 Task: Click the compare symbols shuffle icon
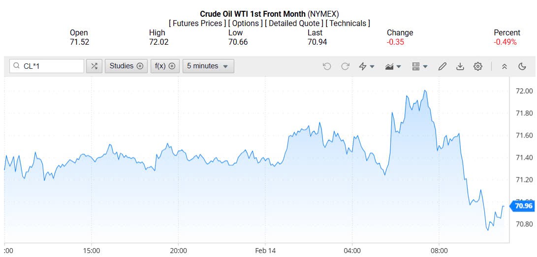tap(94, 66)
